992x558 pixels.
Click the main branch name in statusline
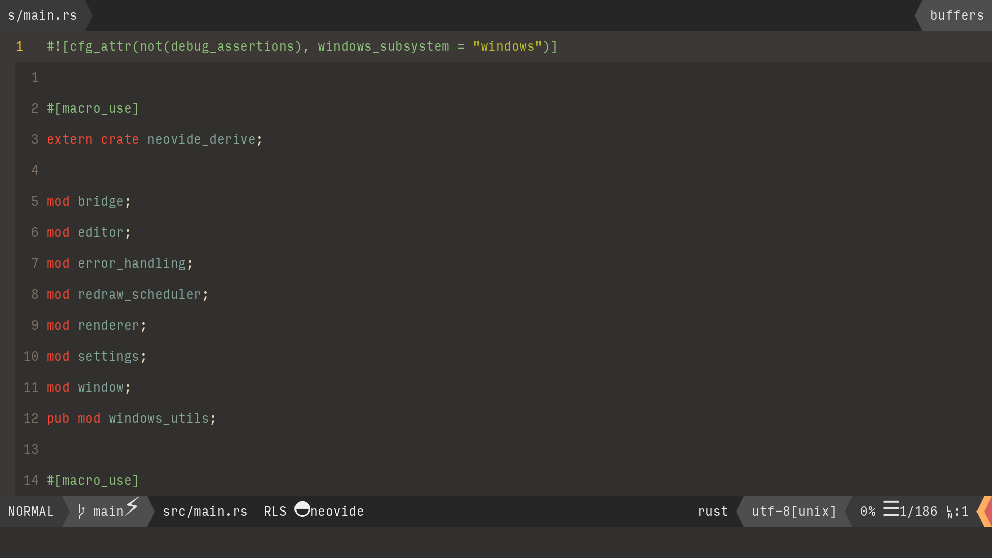pyautogui.click(x=109, y=512)
